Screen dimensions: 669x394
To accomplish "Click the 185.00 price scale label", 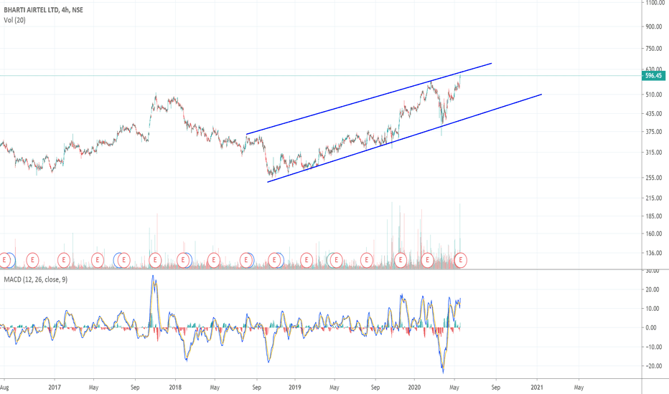I will (x=654, y=216).
